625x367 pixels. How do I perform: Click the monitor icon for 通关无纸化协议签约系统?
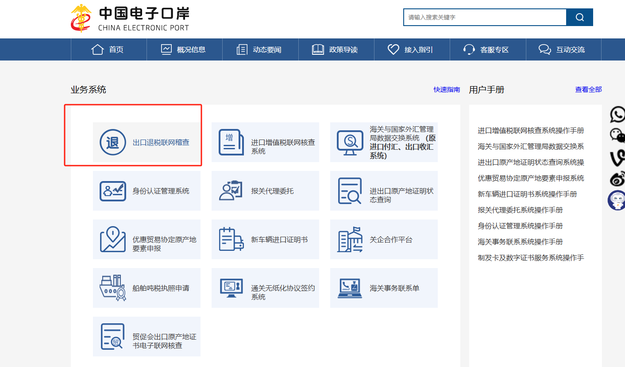(231, 288)
